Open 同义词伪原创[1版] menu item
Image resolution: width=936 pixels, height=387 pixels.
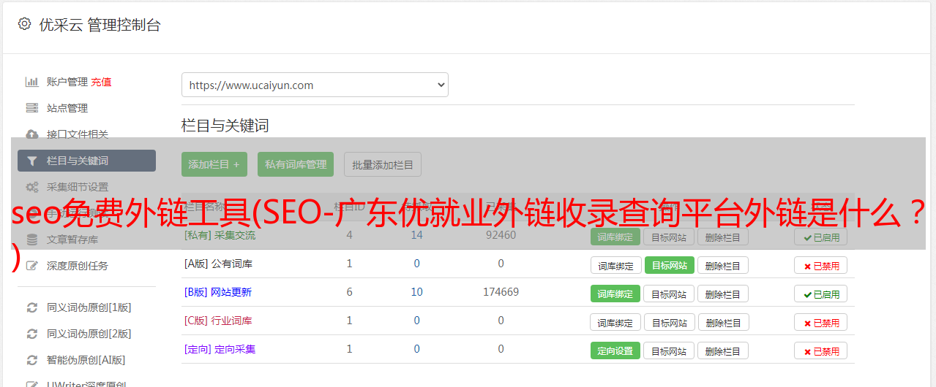89,307
